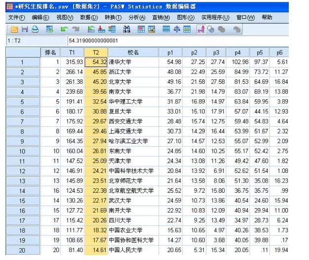Toggle the Value Labels toolbar icon
The width and height of the screenshot is (309, 260).
201,30
